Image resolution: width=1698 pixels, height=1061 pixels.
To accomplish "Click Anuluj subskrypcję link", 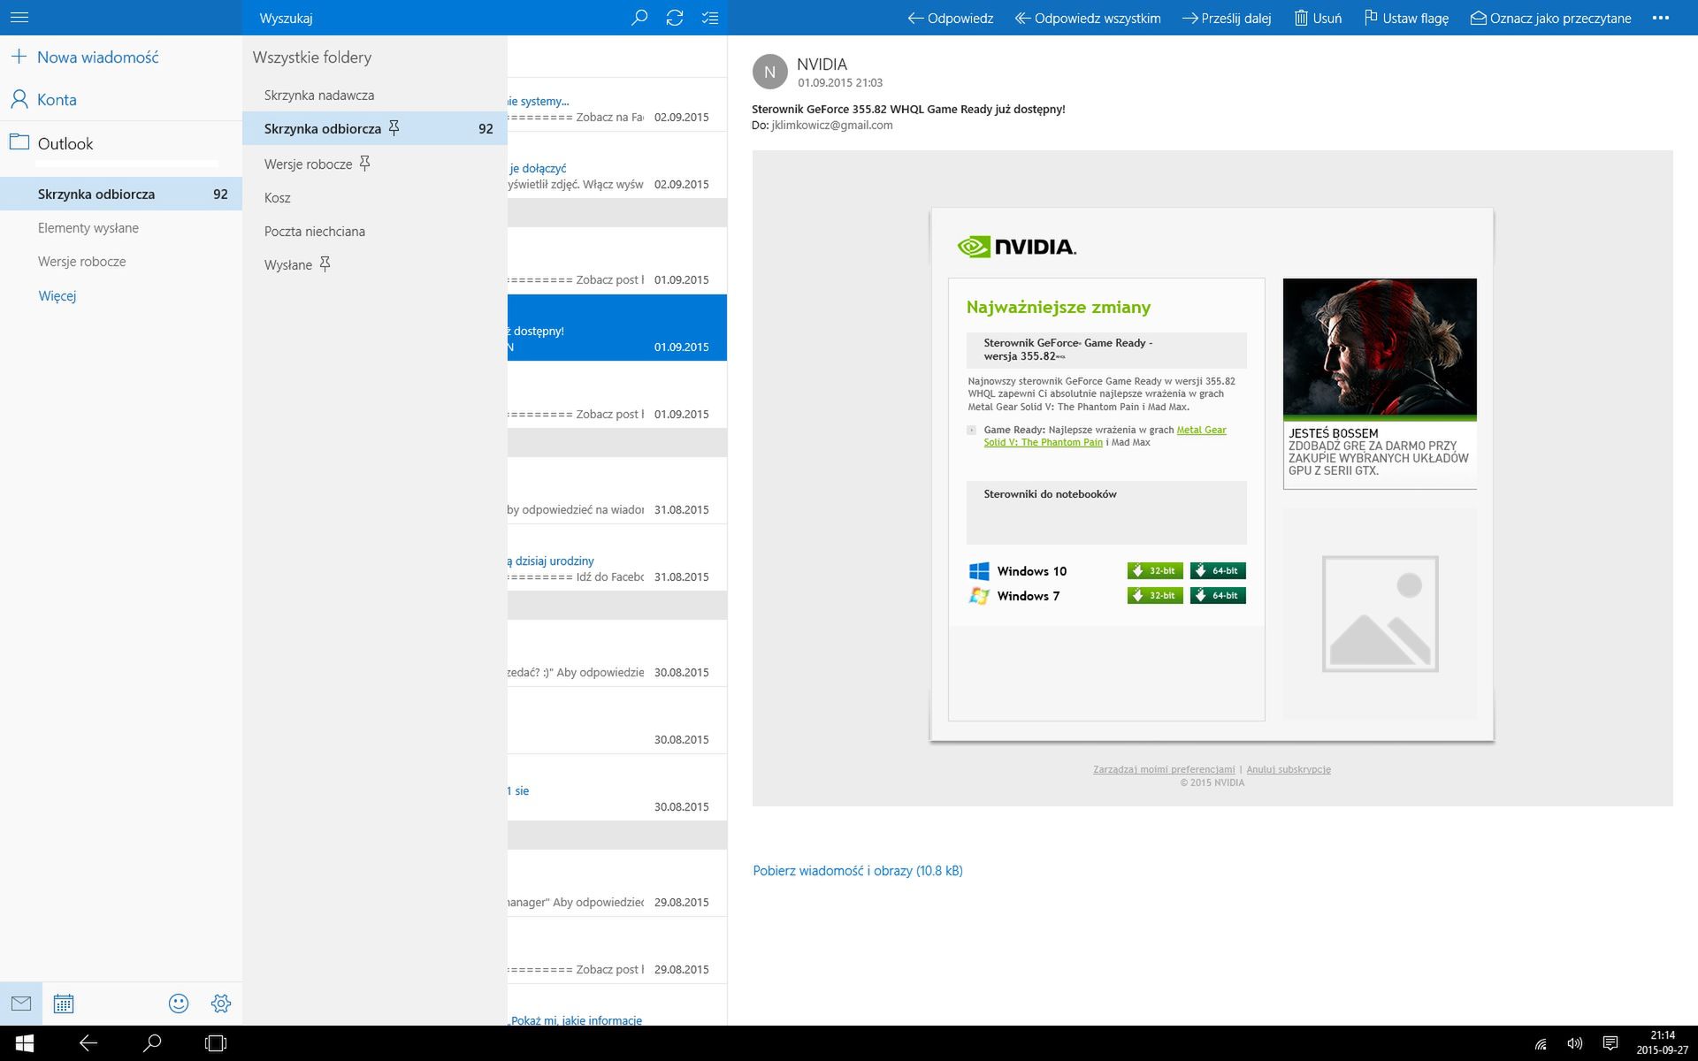I will click(1289, 769).
